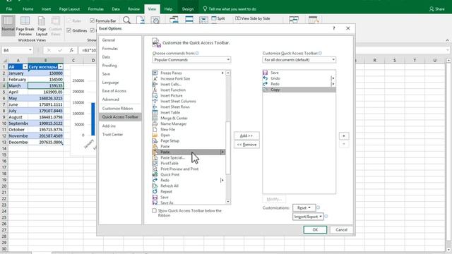Choose Insert Sheet Columns command
The width and height of the screenshot is (452, 254).
(178, 101)
